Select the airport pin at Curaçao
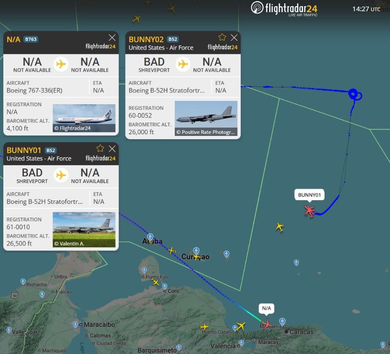Viewport: 390px width, 354px height. 196,251
